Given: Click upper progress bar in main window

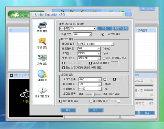Looking at the screenshot, I should [x=144, y=86].
